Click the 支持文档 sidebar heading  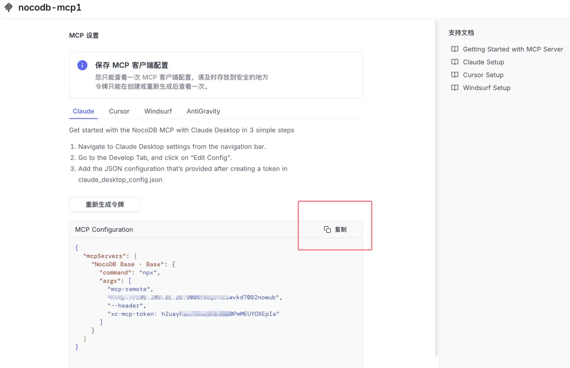[461, 33]
